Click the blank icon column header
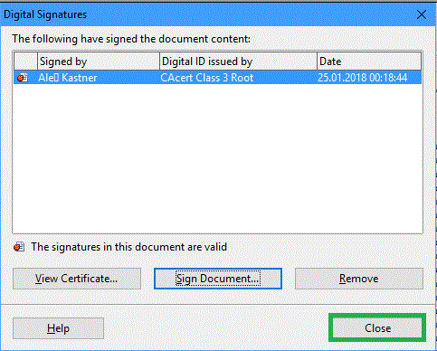The height and width of the screenshot is (351, 437). 25,62
